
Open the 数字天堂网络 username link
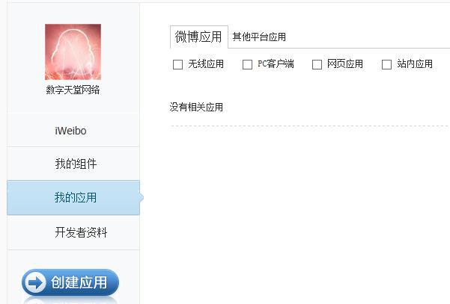pos(73,90)
